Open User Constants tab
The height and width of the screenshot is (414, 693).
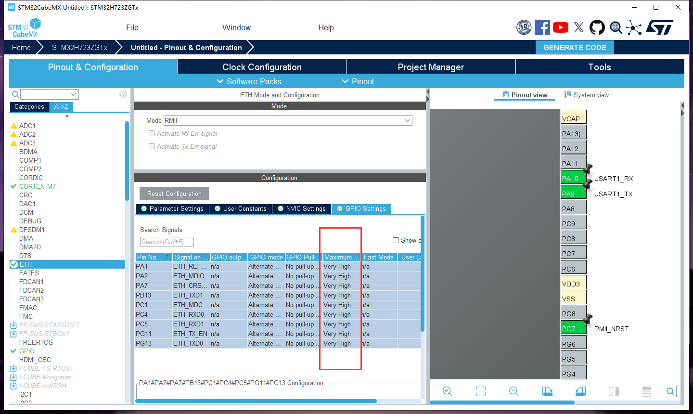click(x=241, y=208)
